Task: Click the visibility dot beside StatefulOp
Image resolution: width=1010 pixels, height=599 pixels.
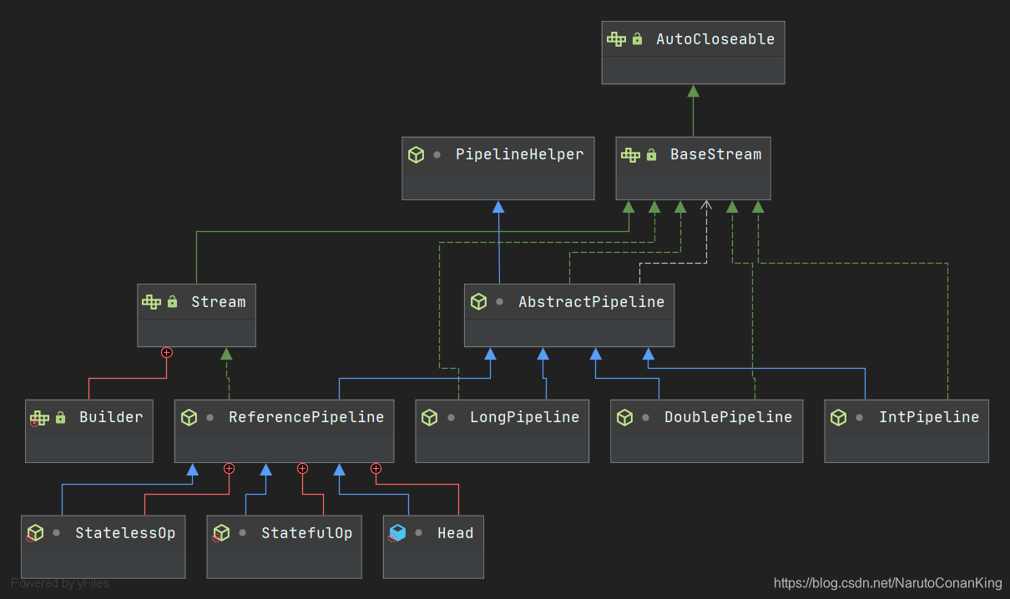Action: pos(243,533)
